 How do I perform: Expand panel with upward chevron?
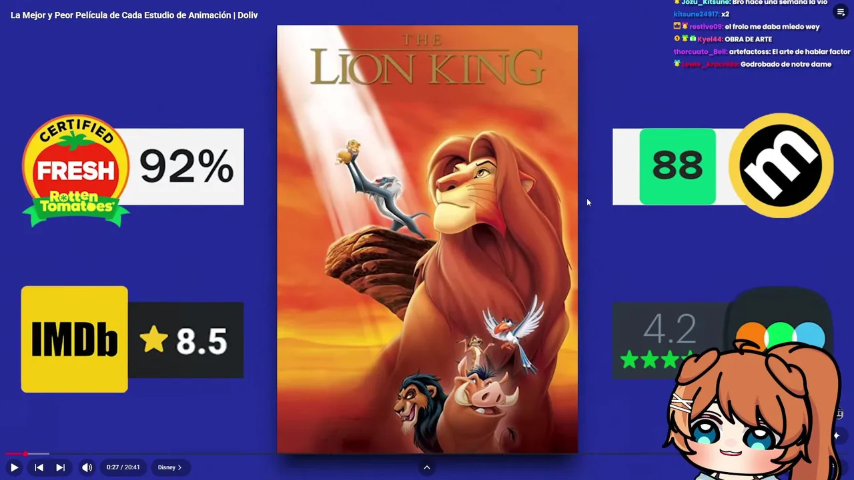point(427,467)
